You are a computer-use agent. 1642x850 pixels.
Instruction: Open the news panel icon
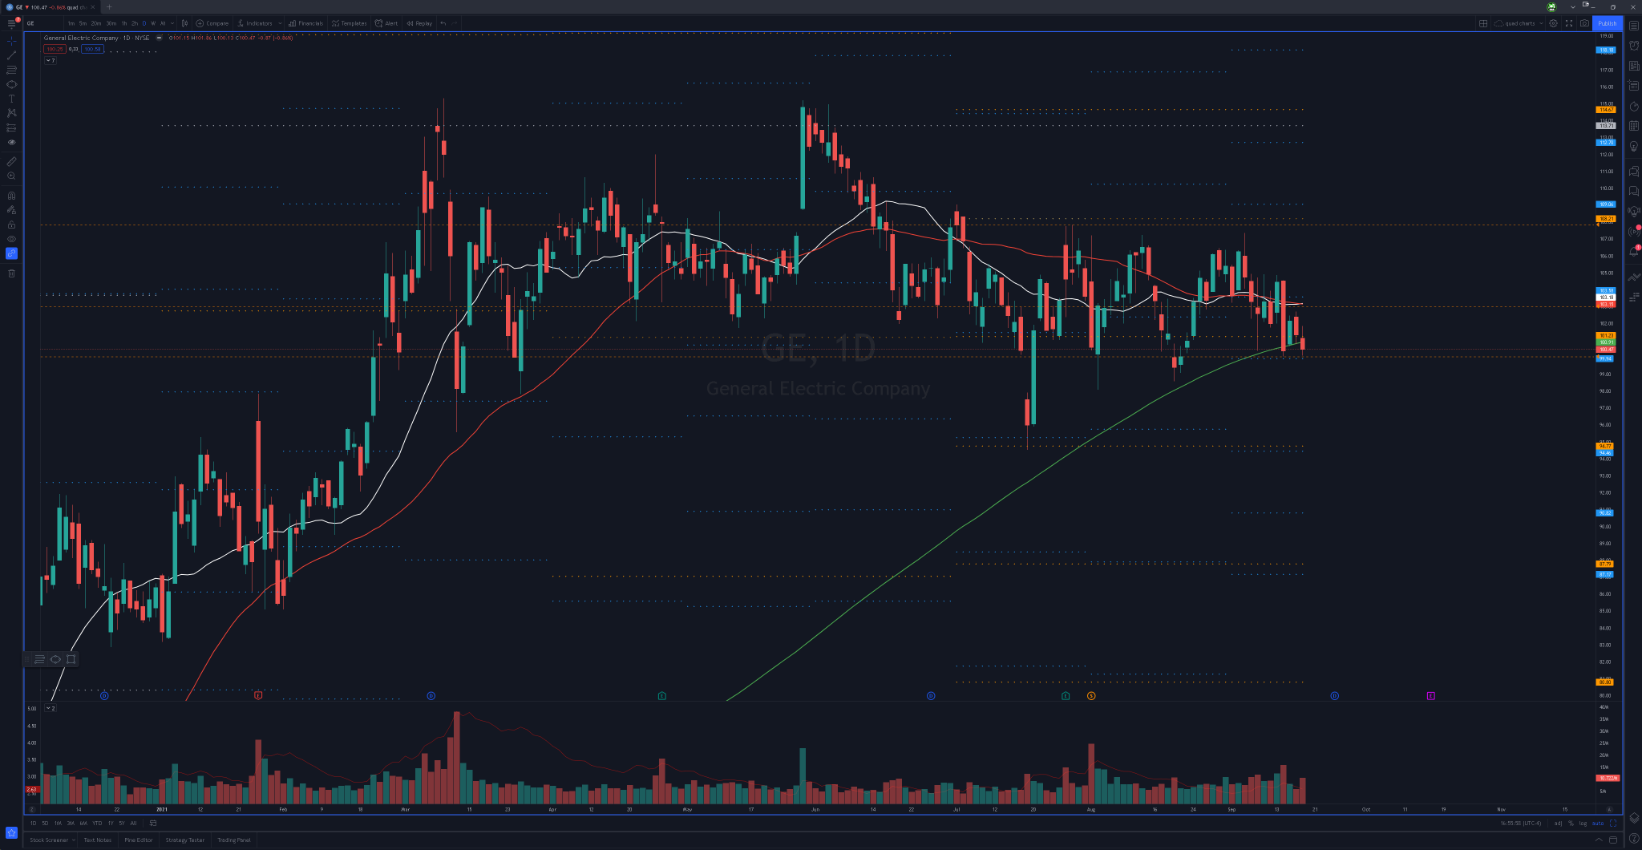click(x=1634, y=66)
